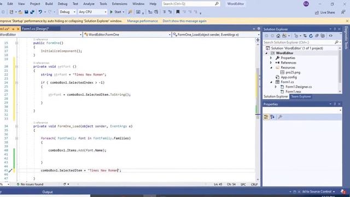Select pro25.png in Solution Explorer
The height and width of the screenshot is (197, 350).
point(293,72)
